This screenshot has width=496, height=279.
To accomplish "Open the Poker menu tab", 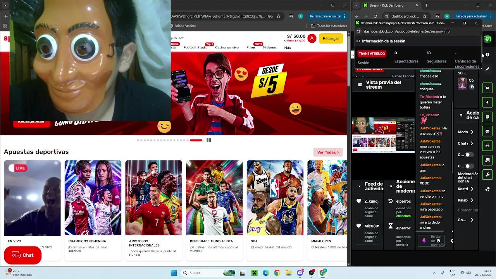I will tap(251, 47).
